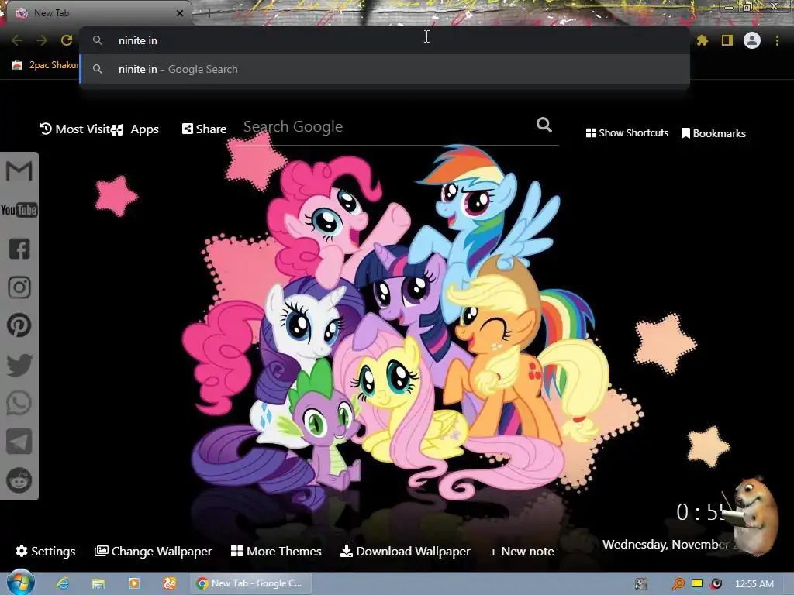Toggle the Chrome side panel icon

tap(727, 40)
